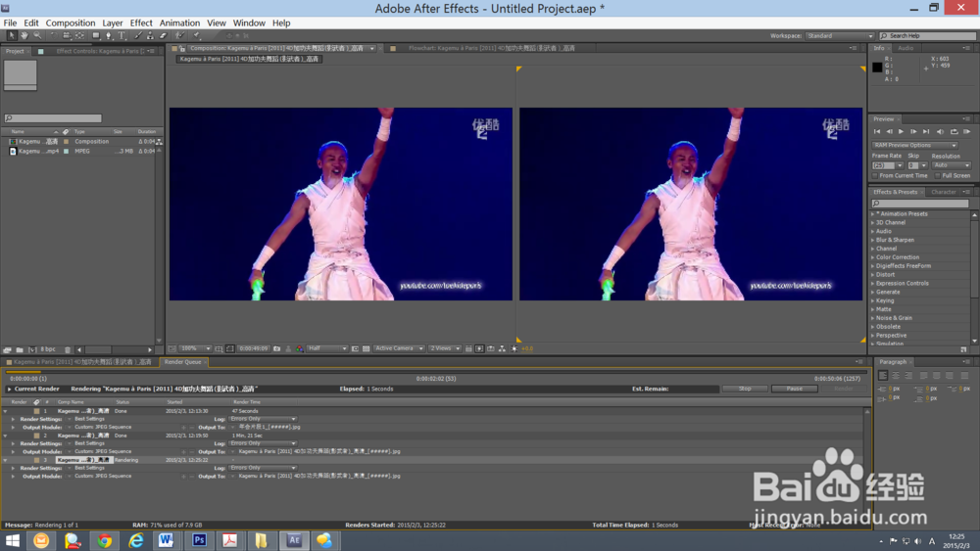Open the 2 Views layout dropdown
Viewport: 980px width, 551px height.
pos(445,348)
